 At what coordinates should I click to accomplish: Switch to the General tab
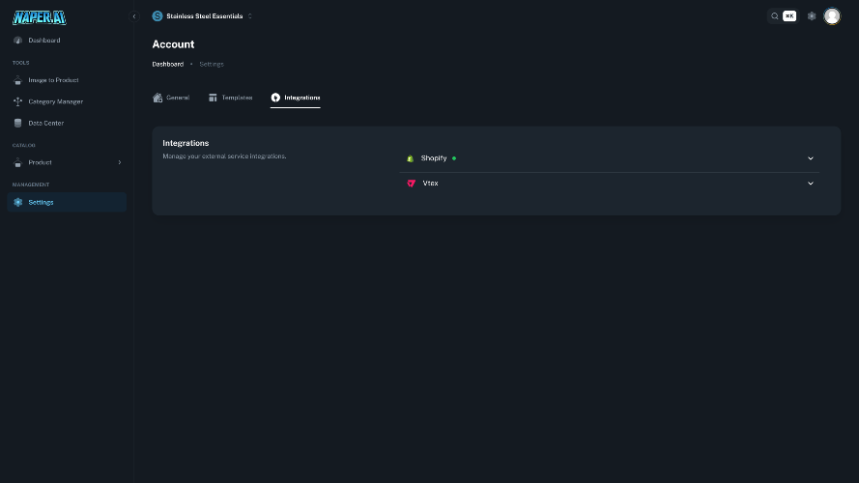(171, 98)
